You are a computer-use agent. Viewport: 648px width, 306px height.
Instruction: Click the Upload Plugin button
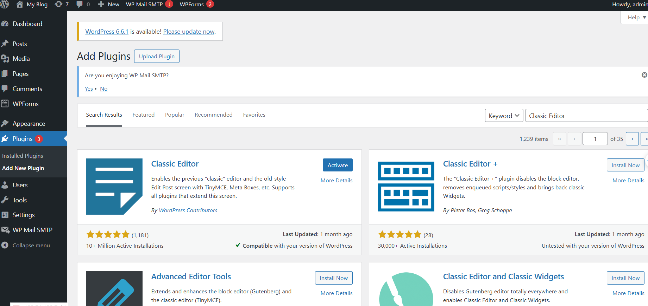pyautogui.click(x=157, y=56)
